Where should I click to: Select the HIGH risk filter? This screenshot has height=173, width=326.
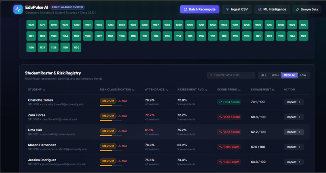click(x=275, y=75)
